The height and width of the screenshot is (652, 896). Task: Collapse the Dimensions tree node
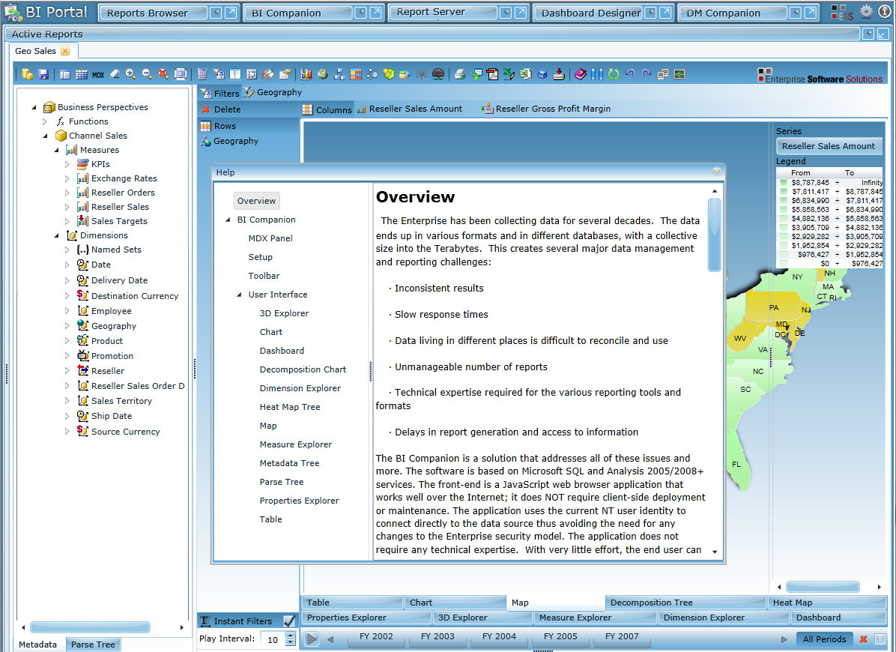coord(56,235)
